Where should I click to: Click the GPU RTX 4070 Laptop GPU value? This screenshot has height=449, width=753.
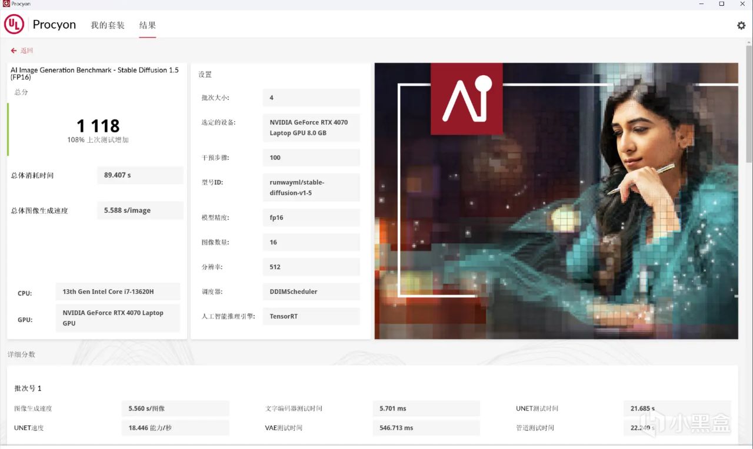(x=118, y=318)
